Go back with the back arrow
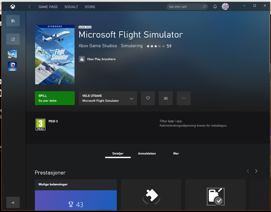 coord(29,7)
